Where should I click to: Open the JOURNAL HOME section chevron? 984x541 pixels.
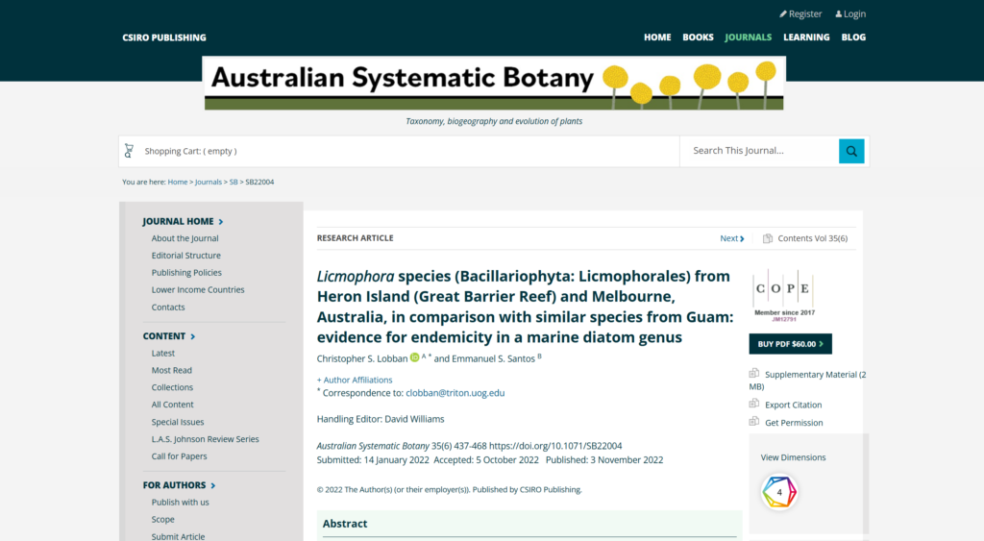[221, 222]
